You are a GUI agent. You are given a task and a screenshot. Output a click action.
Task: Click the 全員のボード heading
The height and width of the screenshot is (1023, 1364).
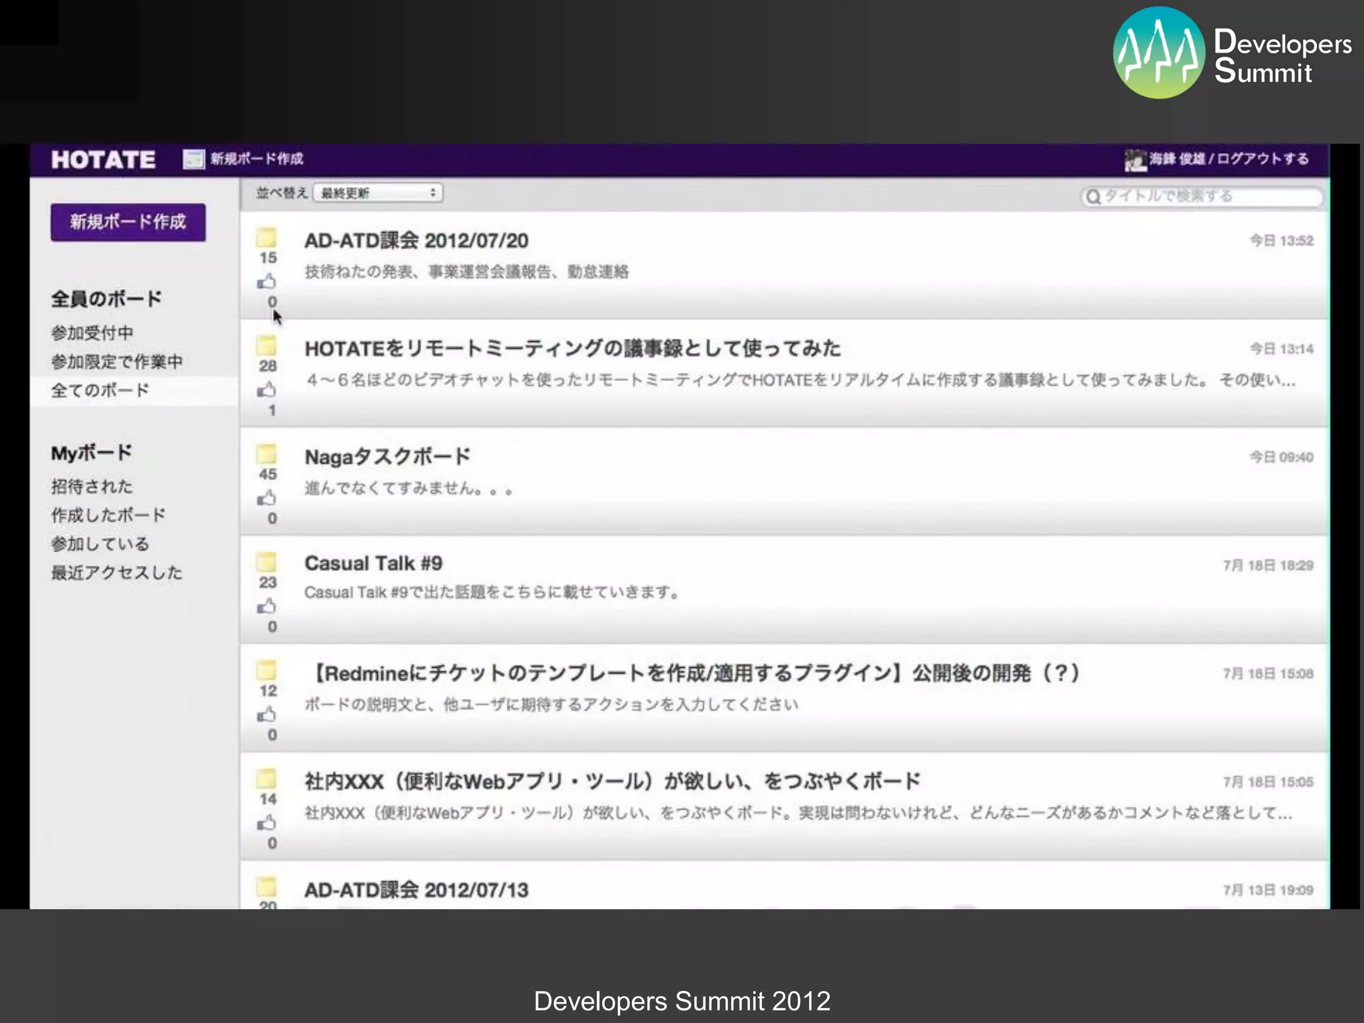point(107,299)
